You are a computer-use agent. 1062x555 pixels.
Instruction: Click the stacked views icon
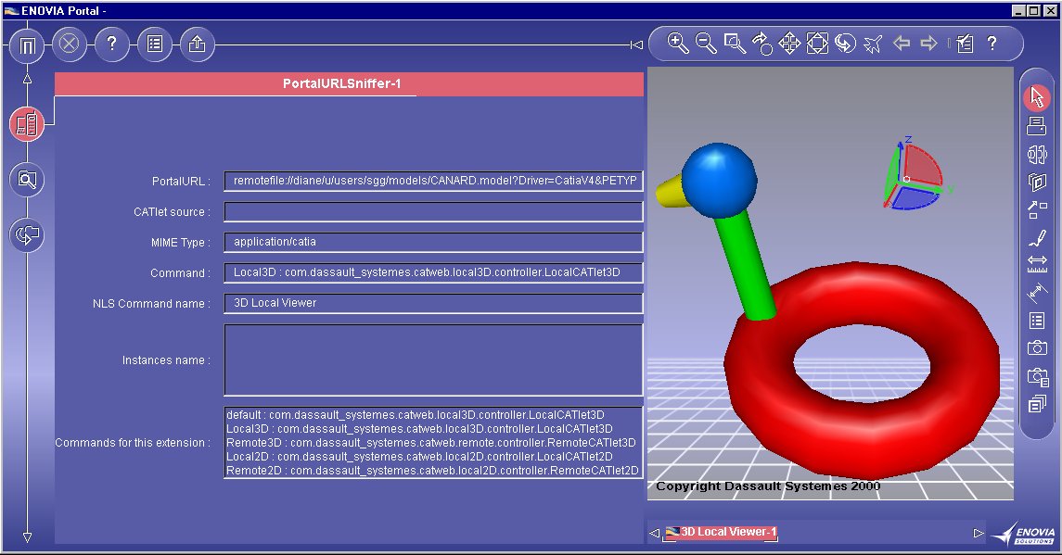pos(1037,183)
